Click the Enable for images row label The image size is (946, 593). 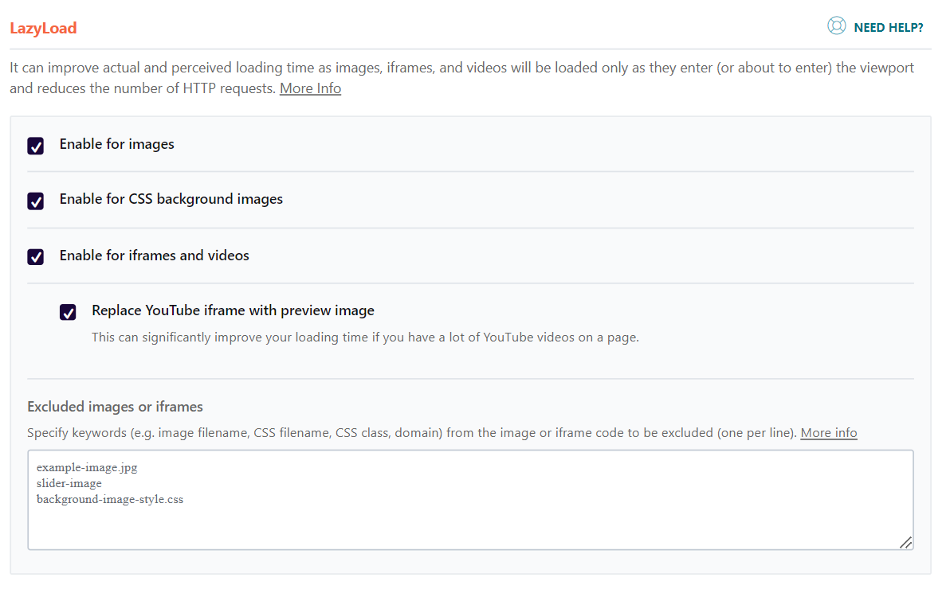pos(116,144)
